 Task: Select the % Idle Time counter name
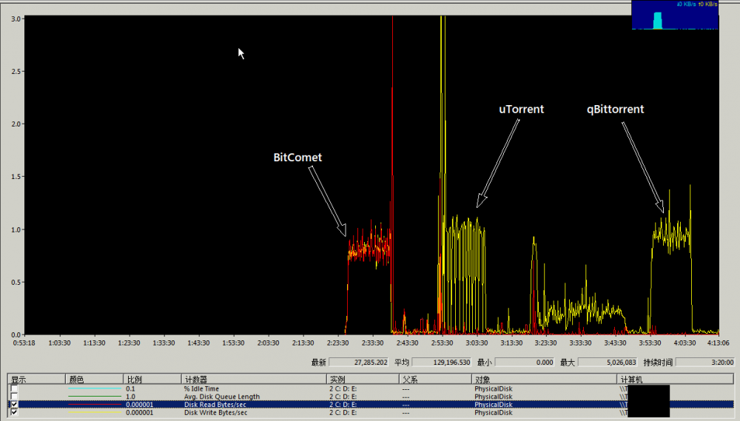pyautogui.click(x=201, y=389)
